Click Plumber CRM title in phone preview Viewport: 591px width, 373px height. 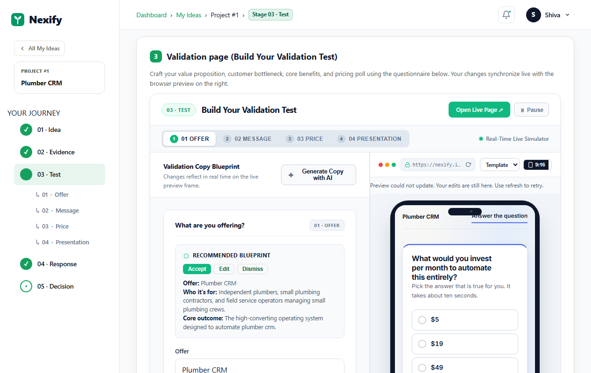[x=421, y=216]
